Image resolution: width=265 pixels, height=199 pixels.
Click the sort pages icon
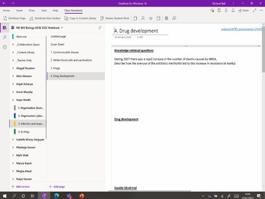pos(100,28)
